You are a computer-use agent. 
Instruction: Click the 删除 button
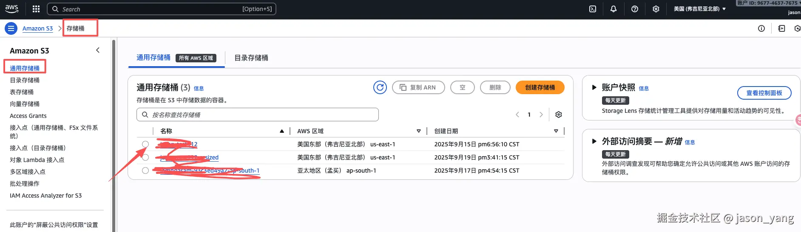click(x=495, y=87)
